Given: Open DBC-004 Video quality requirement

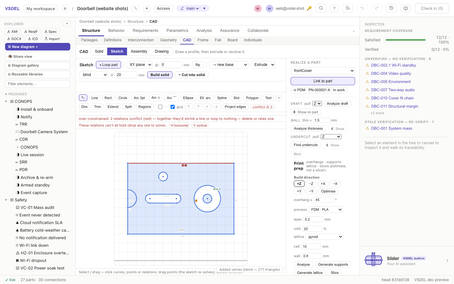Looking at the screenshot, I should click(x=391, y=74).
